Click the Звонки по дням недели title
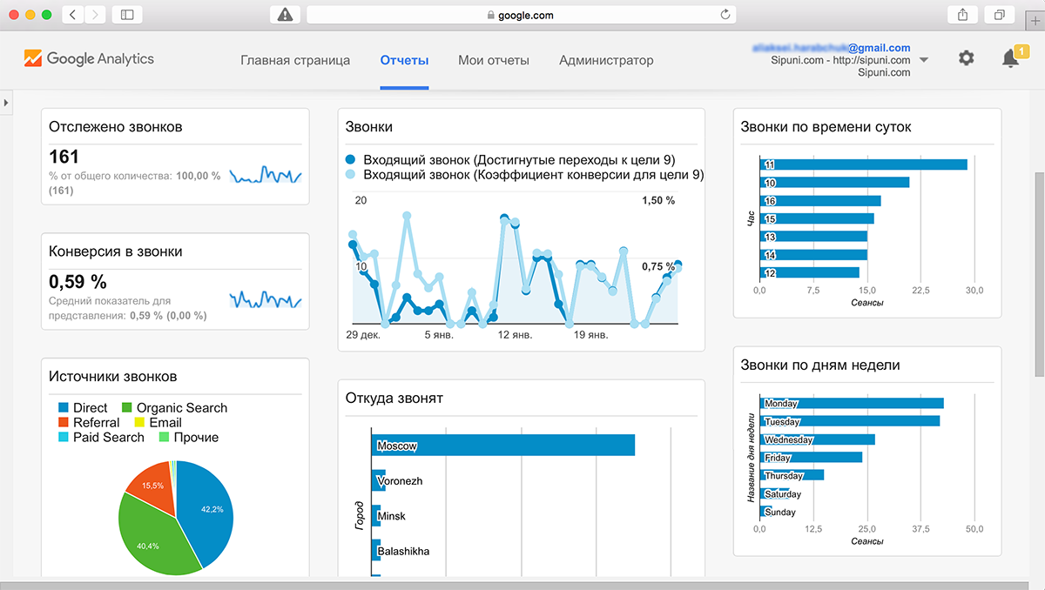 [x=820, y=365]
